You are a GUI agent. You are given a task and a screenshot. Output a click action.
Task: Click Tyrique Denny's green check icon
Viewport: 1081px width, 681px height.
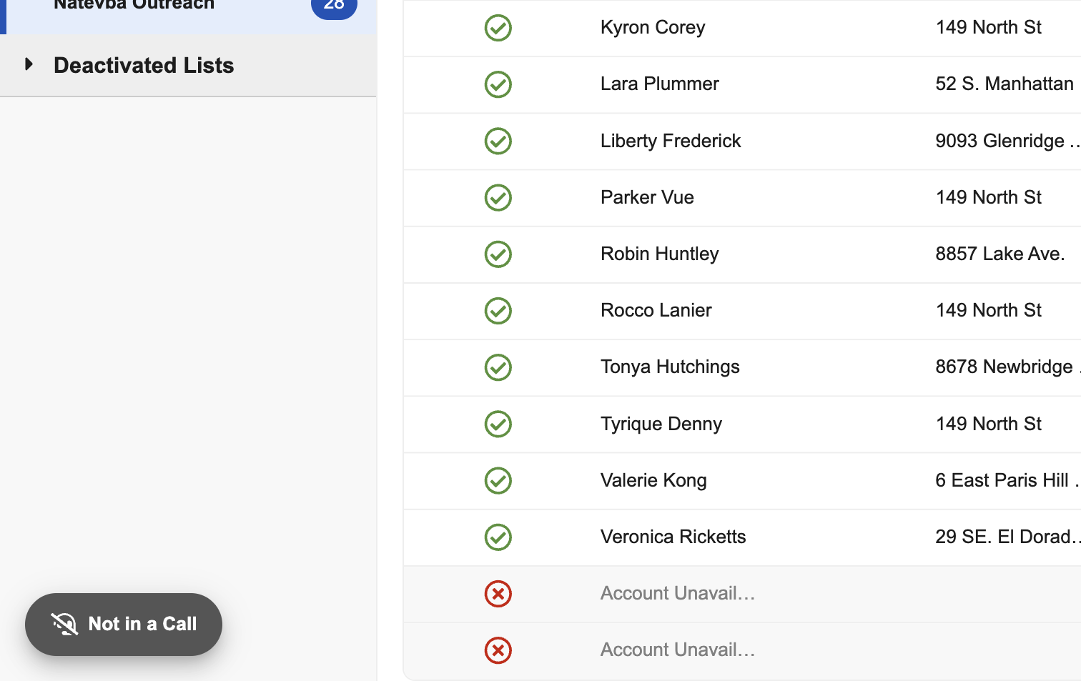tap(498, 424)
